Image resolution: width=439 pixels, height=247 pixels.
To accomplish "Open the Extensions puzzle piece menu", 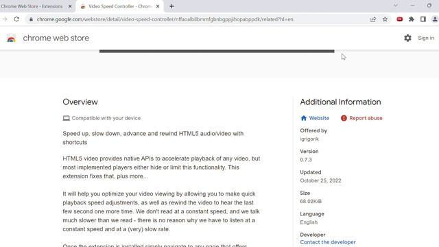I will 412,19.
